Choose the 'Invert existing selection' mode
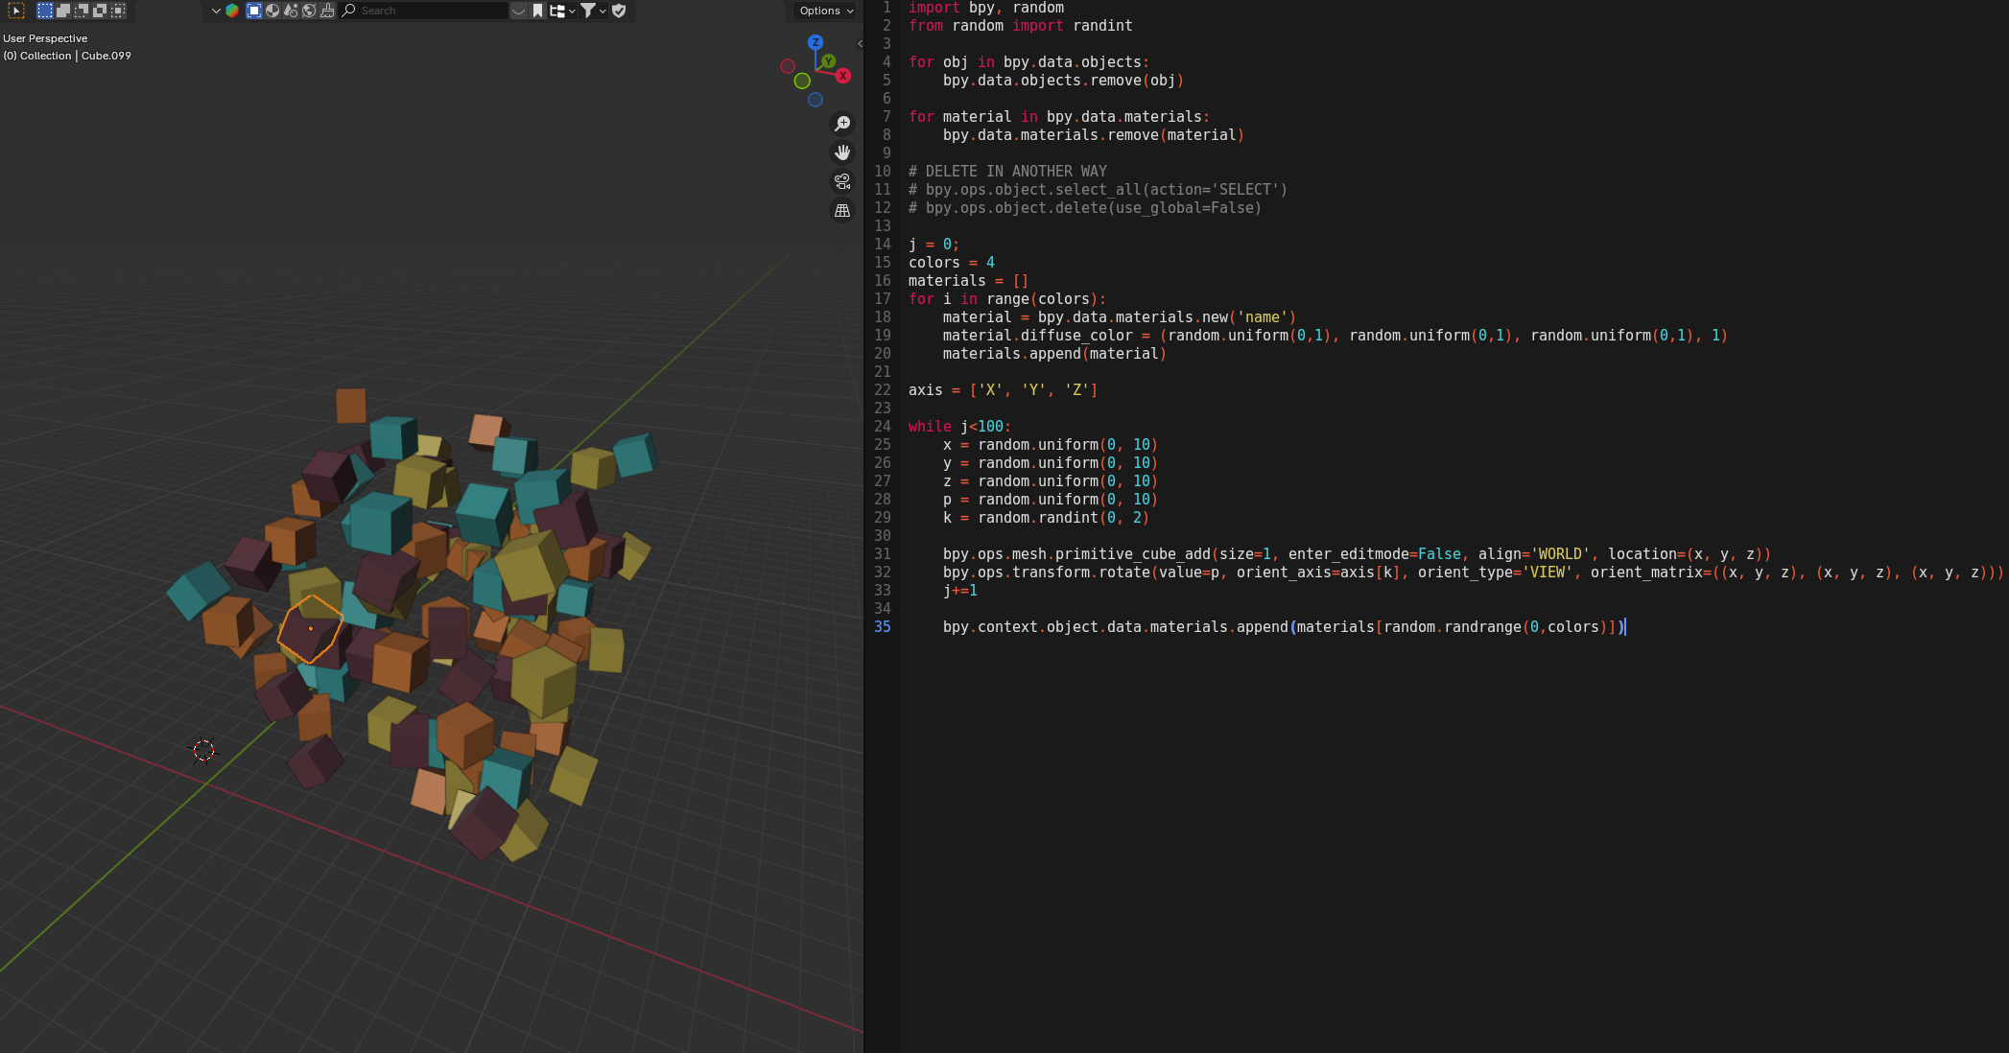Screen dimensions: 2009x1053 100,11
